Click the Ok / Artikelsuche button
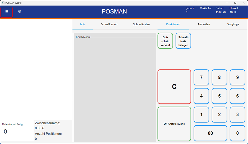 pyautogui.click(x=174, y=124)
